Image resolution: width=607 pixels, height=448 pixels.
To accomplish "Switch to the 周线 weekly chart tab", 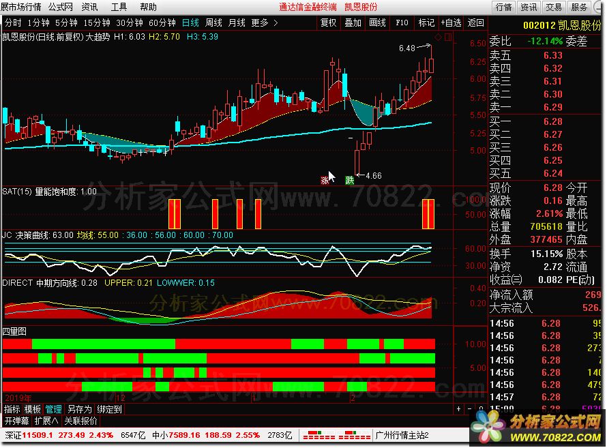I will 213,22.
